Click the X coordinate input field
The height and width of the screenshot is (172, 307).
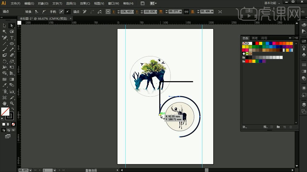click(127, 11)
